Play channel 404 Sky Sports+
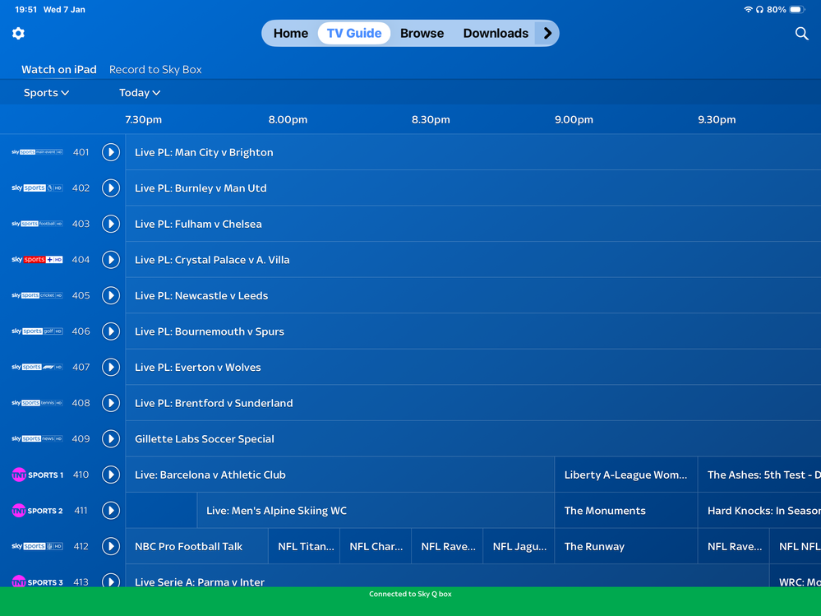The height and width of the screenshot is (616, 821). [x=111, y=260]
